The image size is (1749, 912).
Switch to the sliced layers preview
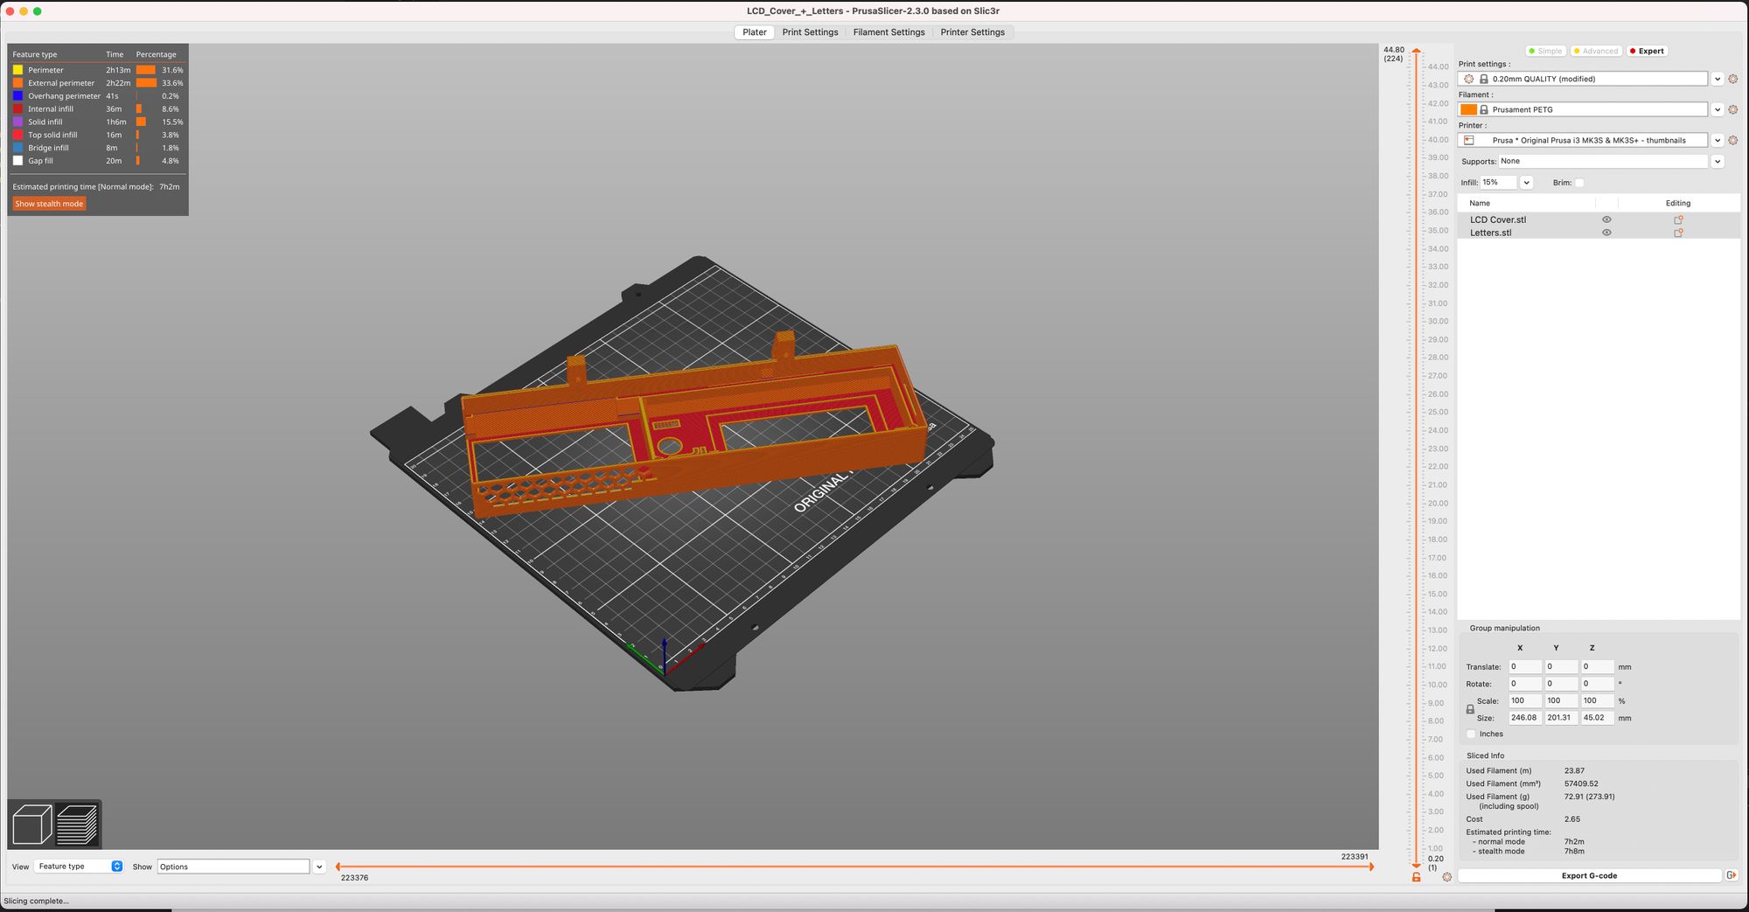[x=77, y=825]
